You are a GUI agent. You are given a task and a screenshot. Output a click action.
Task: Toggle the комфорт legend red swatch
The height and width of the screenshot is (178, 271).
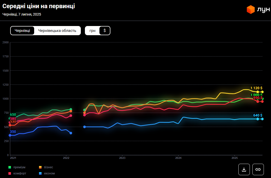10,173
